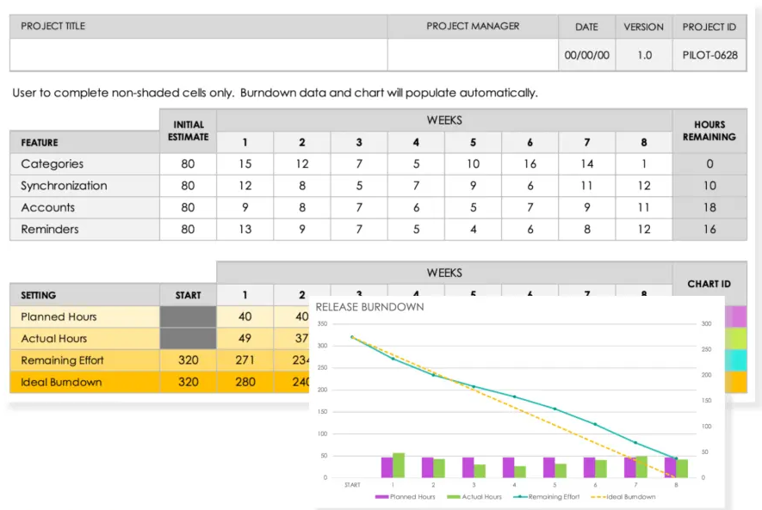Click the cyan Chart ID swatch for Remaining Effort
The image size is (762, 510).
pos(736,360)
